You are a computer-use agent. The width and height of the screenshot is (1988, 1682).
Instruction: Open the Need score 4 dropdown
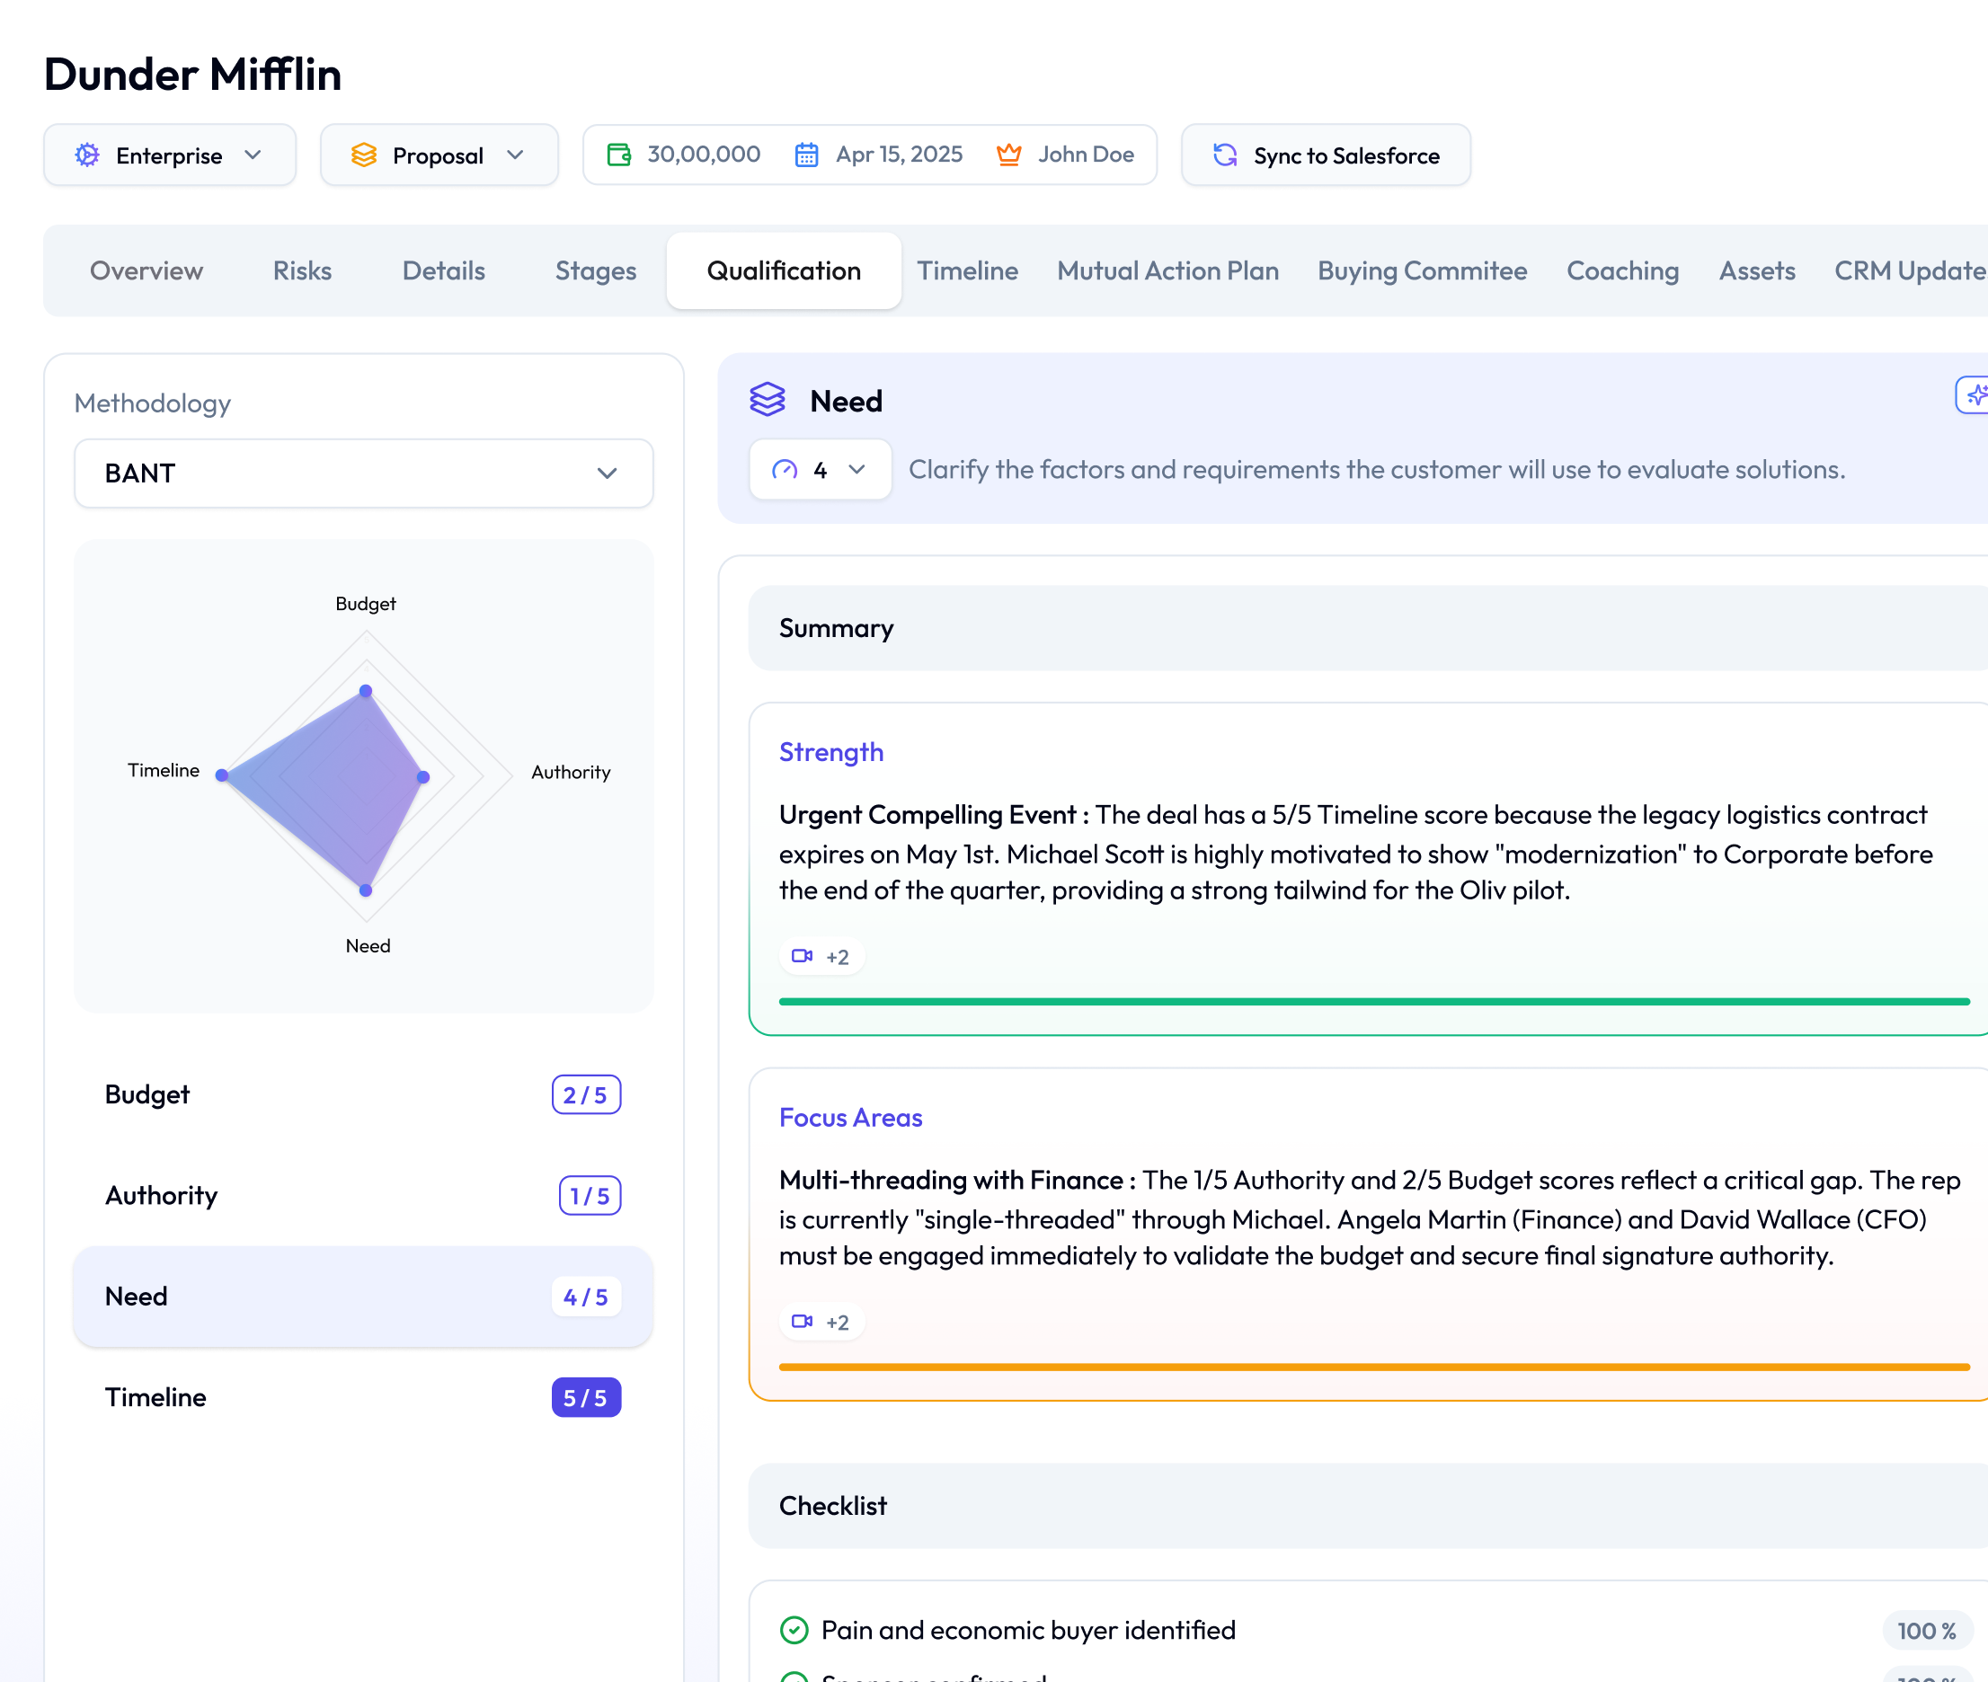pyautogui.click(x=821, y=469)
